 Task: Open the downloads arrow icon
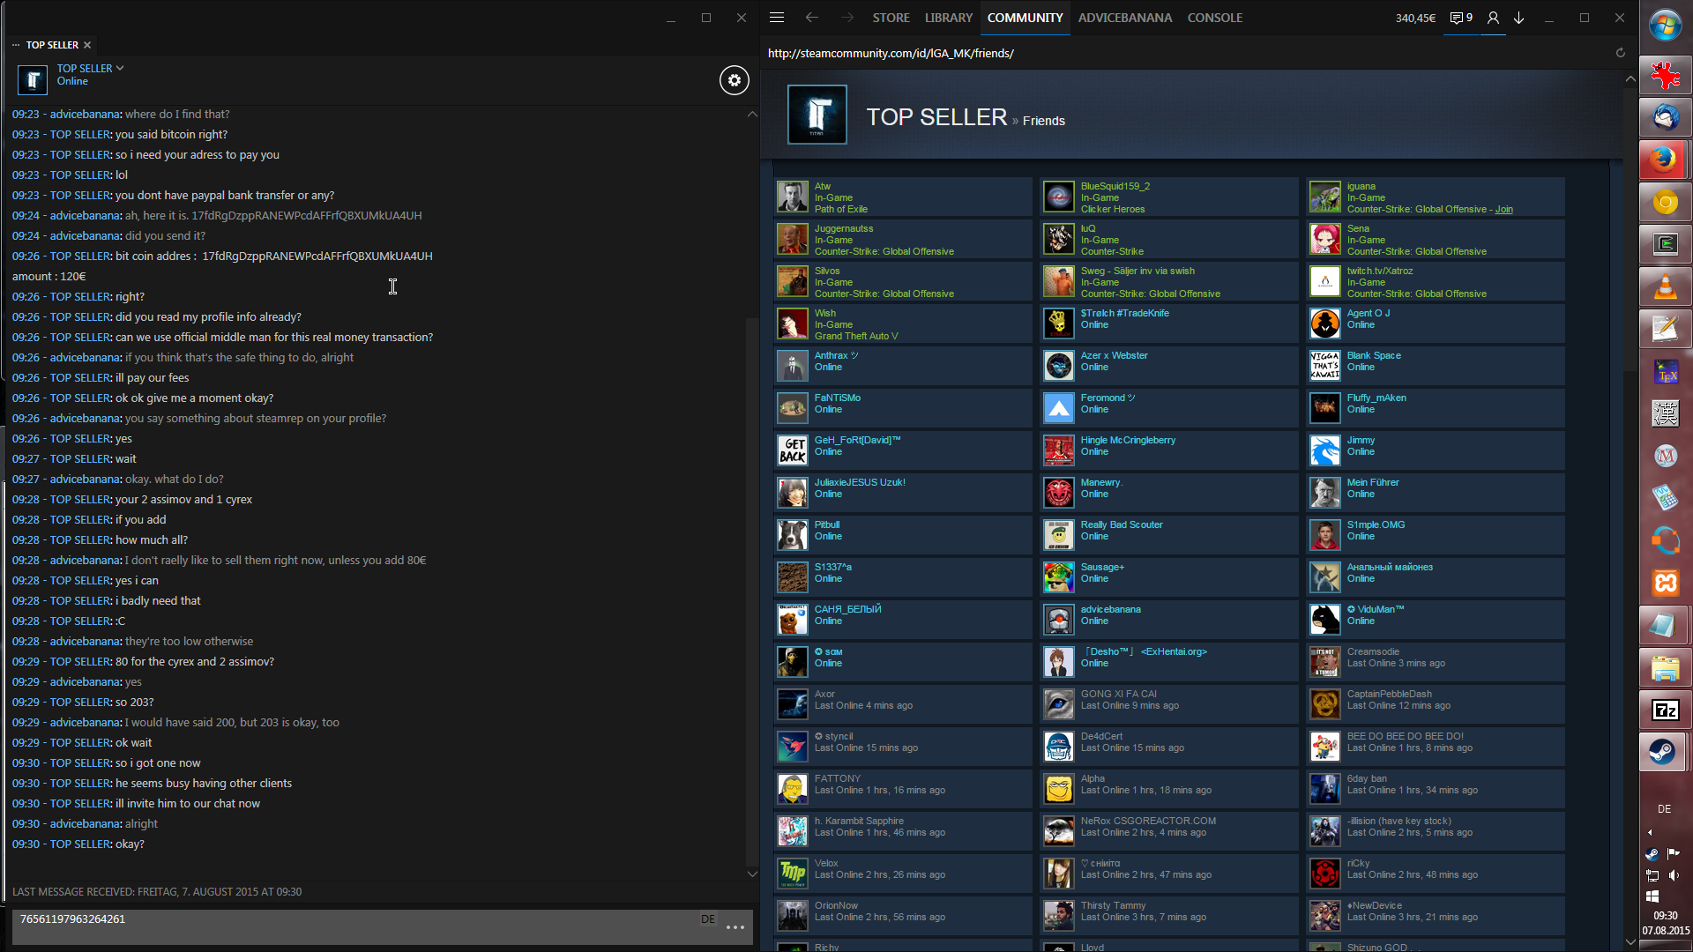tap(1519, 18)
